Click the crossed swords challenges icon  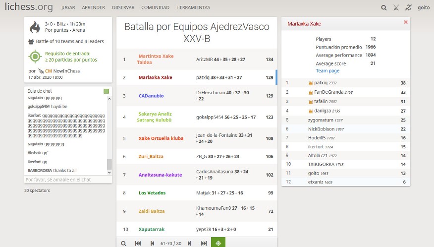[x=396, y=7]
